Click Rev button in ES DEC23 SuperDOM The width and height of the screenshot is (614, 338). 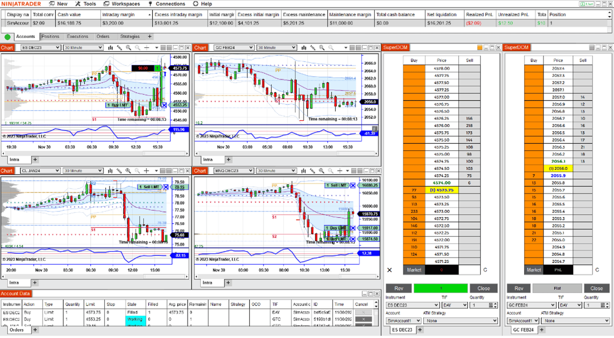pos(399,289)
